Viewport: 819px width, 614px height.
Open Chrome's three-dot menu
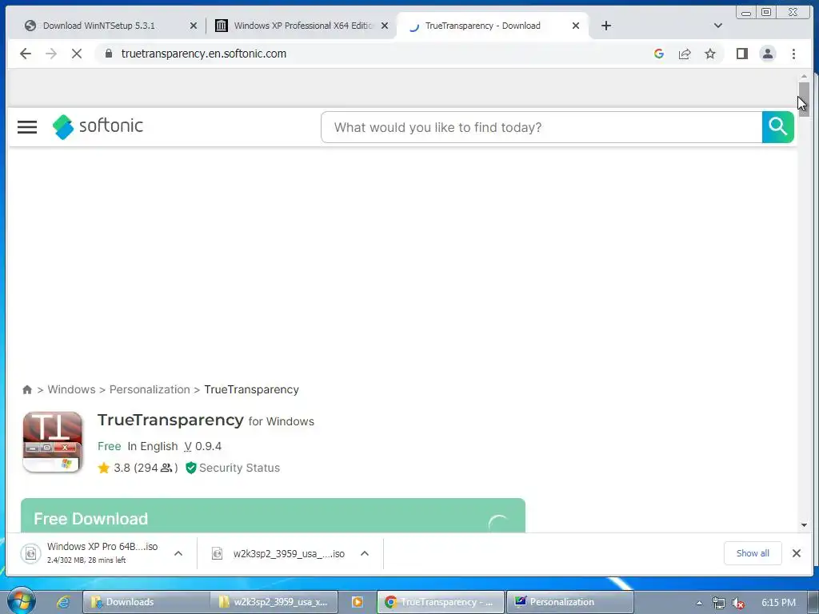(x=793, y=54)
